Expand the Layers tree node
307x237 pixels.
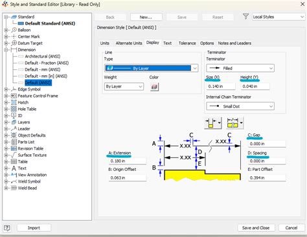click(x=6, y=122)
